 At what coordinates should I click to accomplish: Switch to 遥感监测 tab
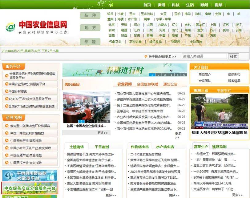219,147
